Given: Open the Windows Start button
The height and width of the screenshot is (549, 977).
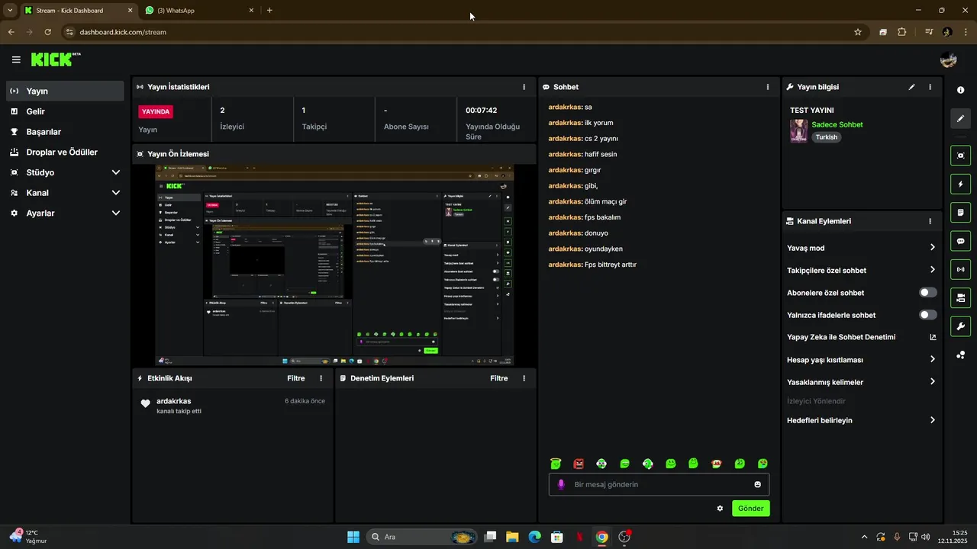Looking at the screenshot, I should click(353, 537).
